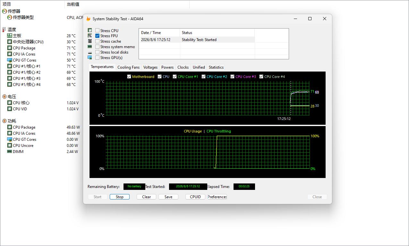409x246 pixels.
Task: Click the 温度 thermometer icon
Action: [4, 30]
